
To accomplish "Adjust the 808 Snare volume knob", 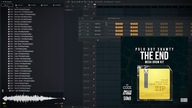I will point(84,34).
